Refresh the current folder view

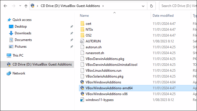pos(152,6)
